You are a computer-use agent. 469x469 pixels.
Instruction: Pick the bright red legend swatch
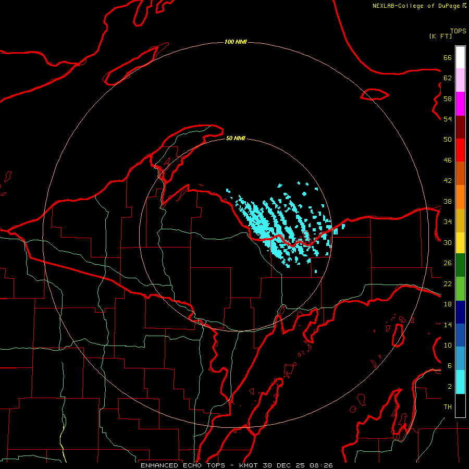point(460,150)
